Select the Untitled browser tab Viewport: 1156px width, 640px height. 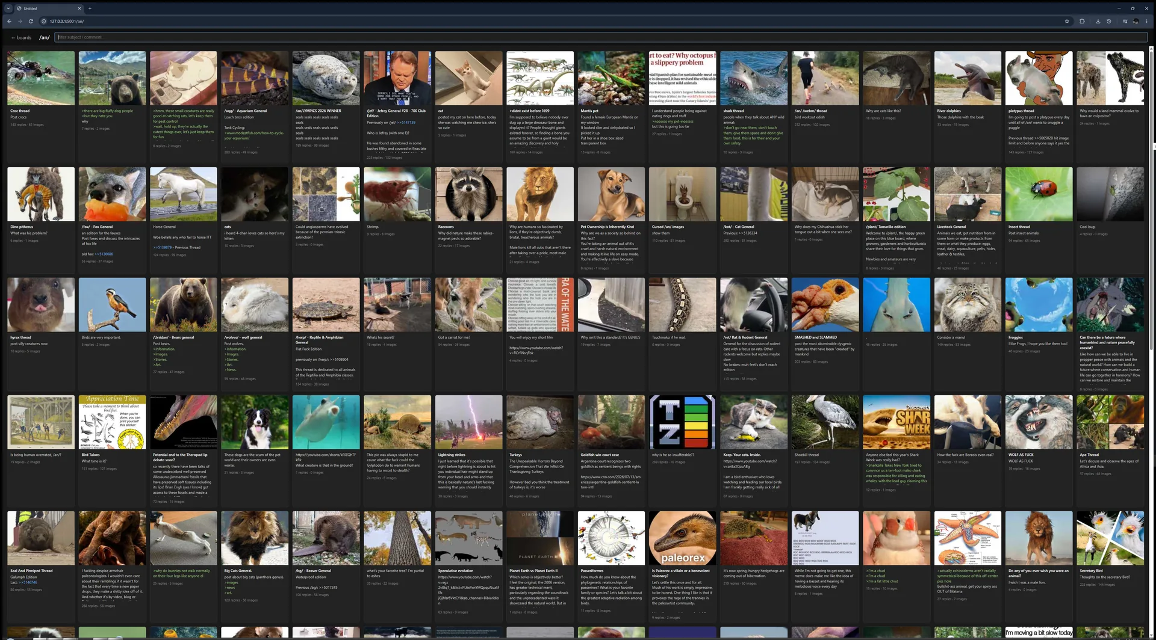pos(49,8)
